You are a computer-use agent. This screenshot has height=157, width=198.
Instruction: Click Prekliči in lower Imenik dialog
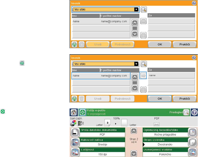(185, 99)
